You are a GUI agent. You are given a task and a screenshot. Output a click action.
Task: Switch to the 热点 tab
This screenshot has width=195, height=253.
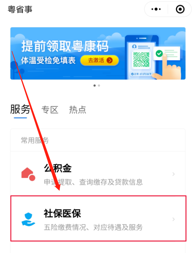coord(77,110)
